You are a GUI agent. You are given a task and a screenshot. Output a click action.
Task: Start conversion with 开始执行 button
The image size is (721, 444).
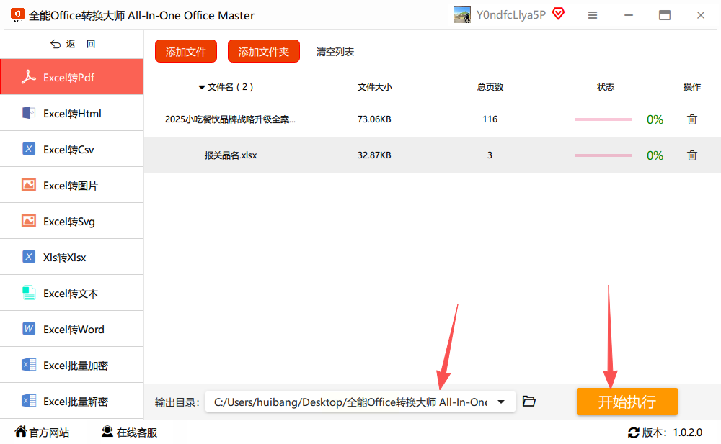(627, 402)
